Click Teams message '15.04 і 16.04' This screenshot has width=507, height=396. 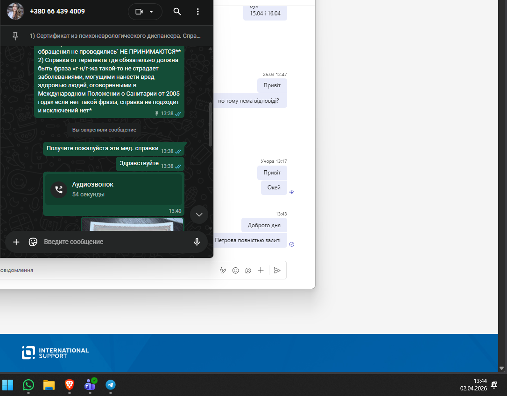(x=265, y=13)
